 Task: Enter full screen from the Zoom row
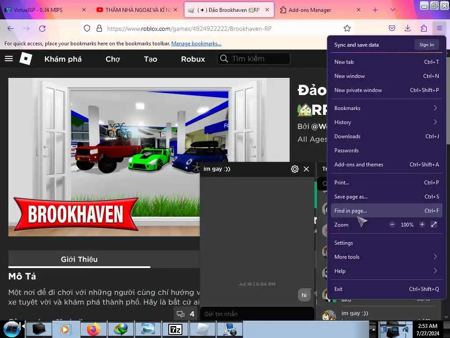[x=434, y=224]
